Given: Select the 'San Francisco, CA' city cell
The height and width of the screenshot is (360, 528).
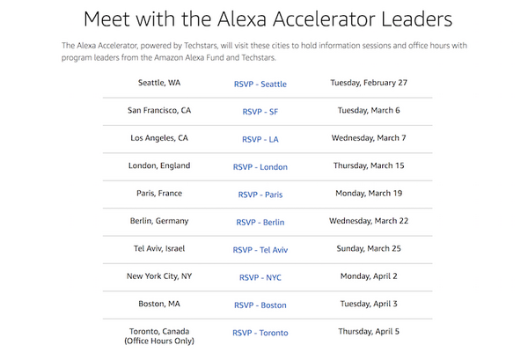Looking at the screenshot, I should click(159, 111).
